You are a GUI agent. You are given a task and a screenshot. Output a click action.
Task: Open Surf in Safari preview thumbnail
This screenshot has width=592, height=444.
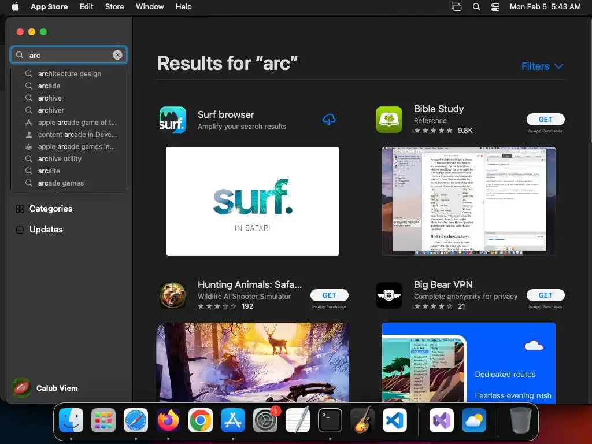click(253, 201)
